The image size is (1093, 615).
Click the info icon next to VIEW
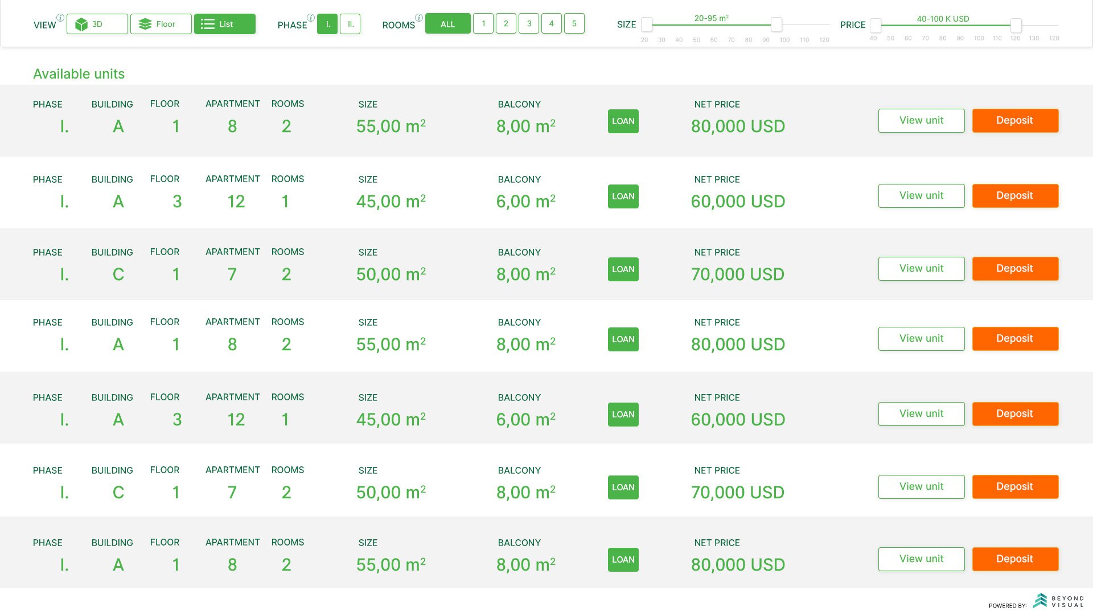pyautogui.click(x=60, y=18)
